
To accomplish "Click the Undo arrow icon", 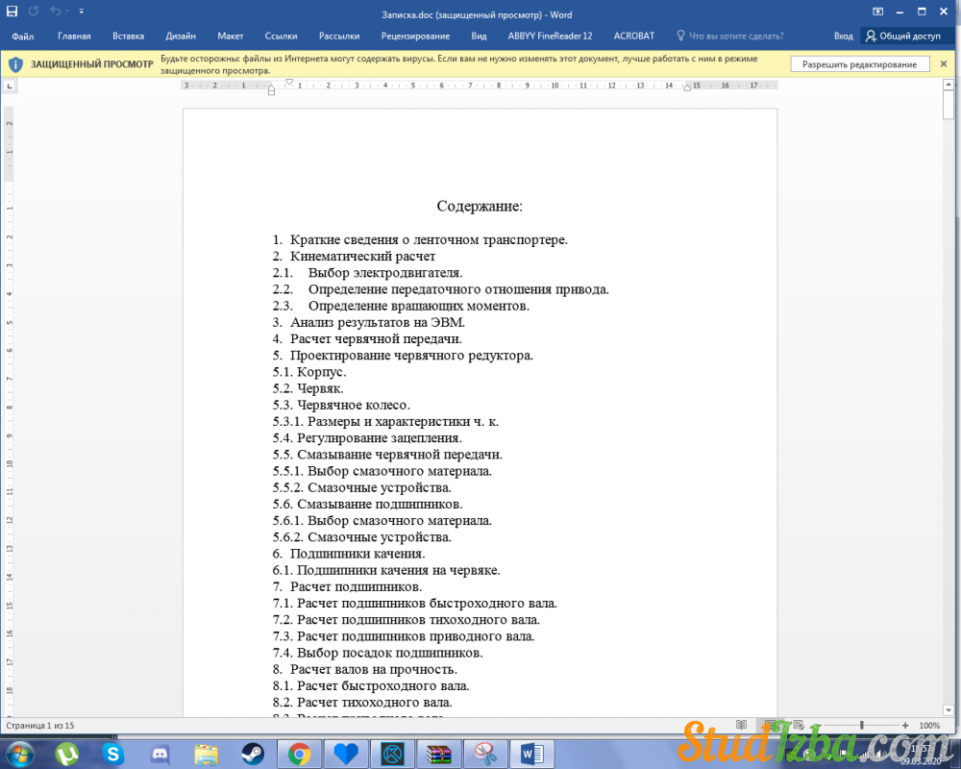I will point(55,11).
